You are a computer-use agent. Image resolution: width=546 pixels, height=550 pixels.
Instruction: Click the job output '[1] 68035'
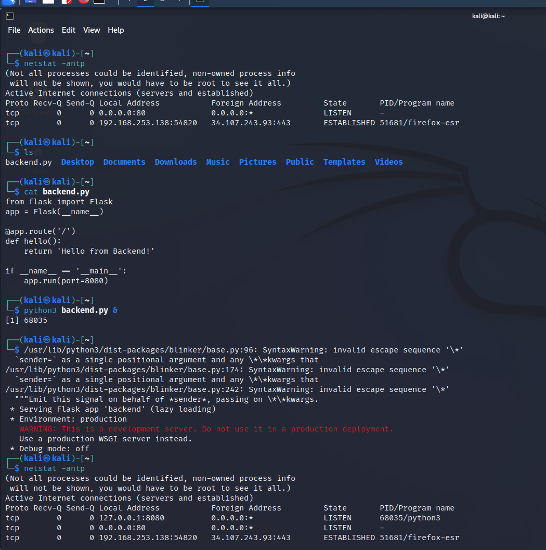tap(27, 320)
